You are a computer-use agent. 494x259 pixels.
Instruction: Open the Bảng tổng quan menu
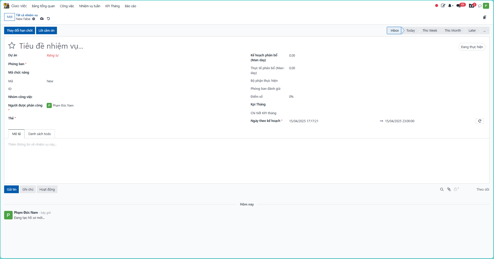pyautogui.click(x=43, y=6)
